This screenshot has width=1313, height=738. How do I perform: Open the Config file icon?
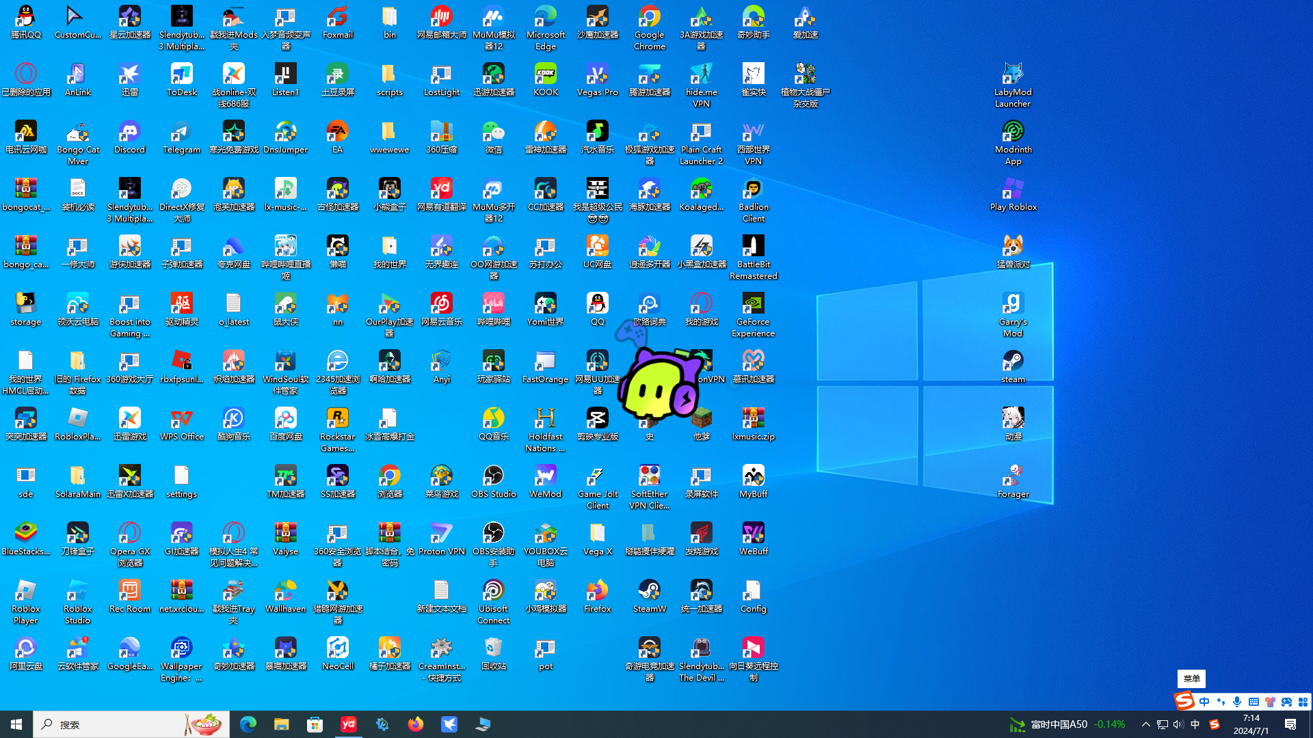(x=753, y=597)
